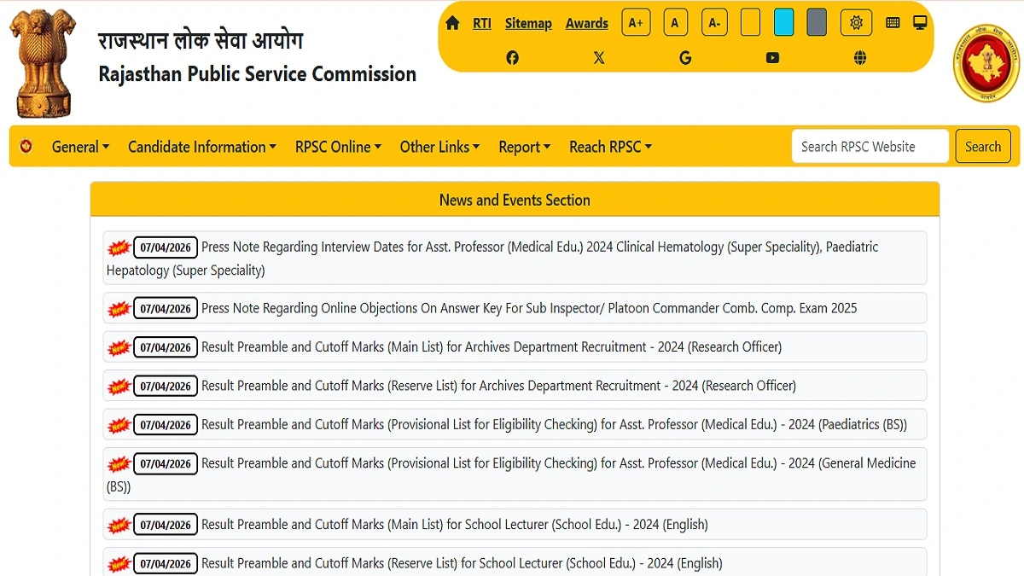Screen dimensions: 1024x576
Task: Open the virtual keyboard icon
Action: point(893,22)
